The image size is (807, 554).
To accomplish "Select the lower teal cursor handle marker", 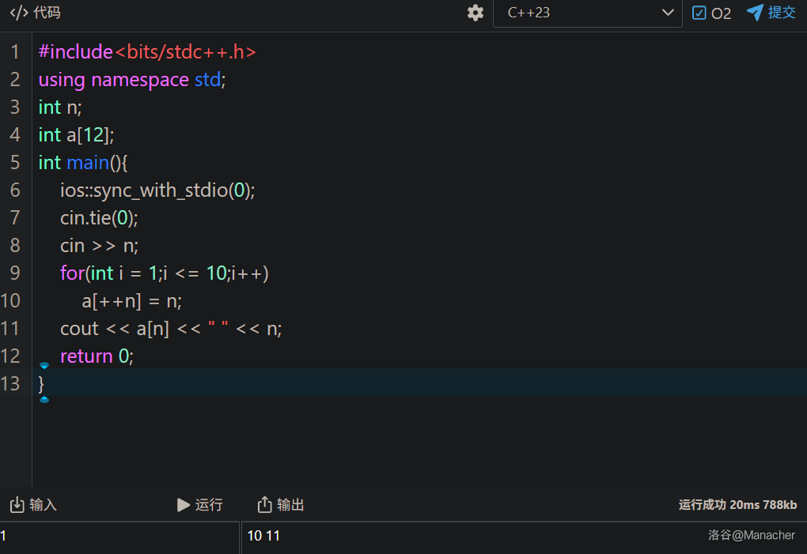I will tap(44, 400).
